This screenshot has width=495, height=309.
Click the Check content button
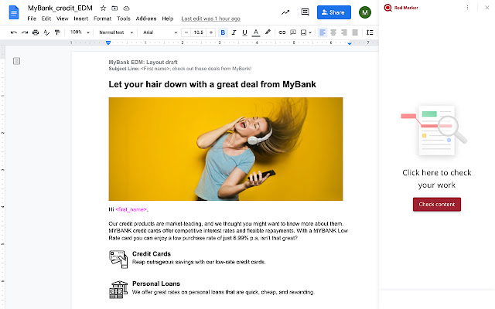(436, 204)
